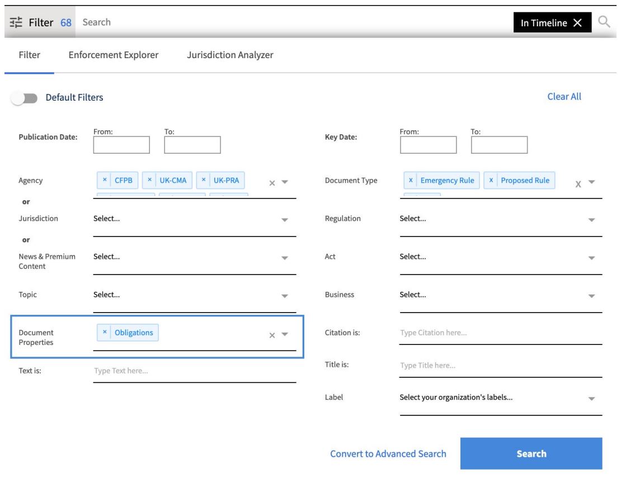The width and height of the screenshot is (621, 478).
Task: Click the Emergency Rule tag label
Action: coord(447,180)
